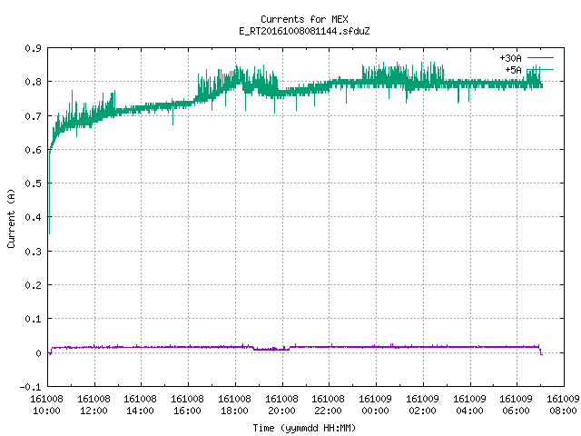Click the 161008 14:00 time tick label
The height and width of the screenshot is (436, 581).
(140, 404)
